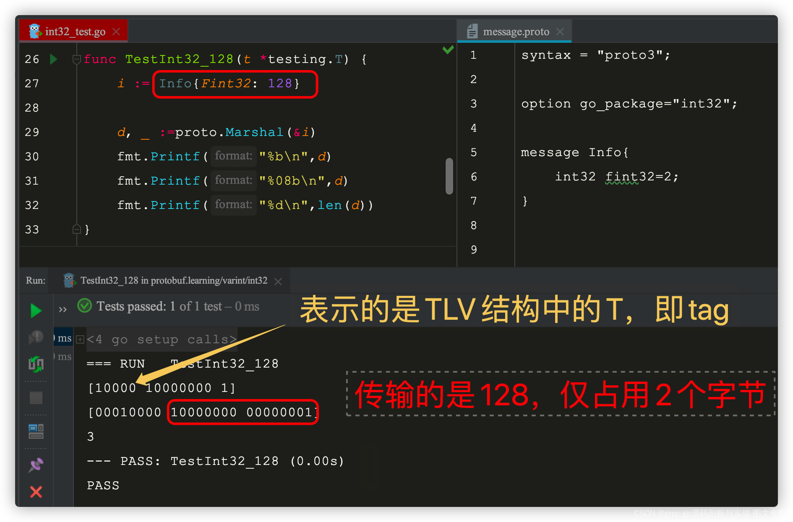Switch to the message.proto tab

point(515,31)
